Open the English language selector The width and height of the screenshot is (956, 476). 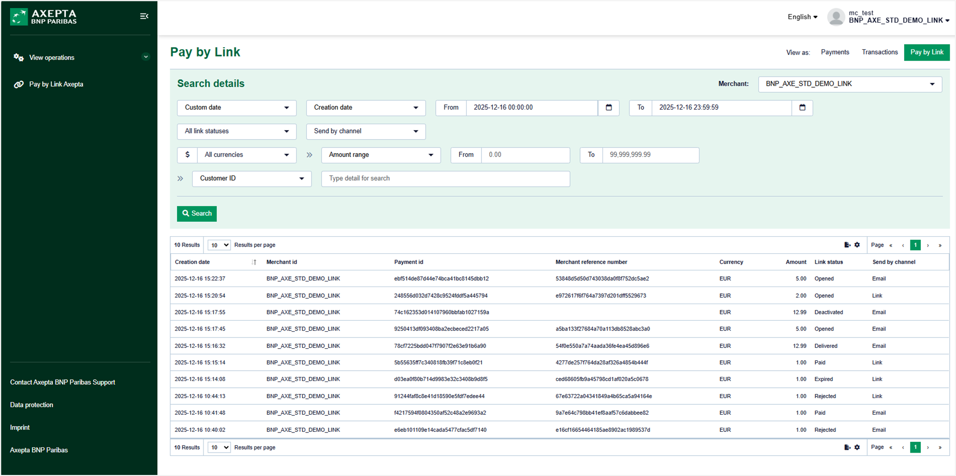click(802, 17)
